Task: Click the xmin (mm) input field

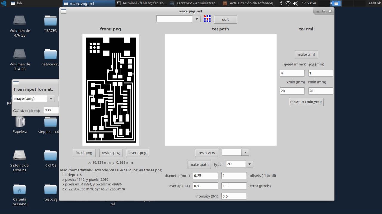Action: tap(292, 91)
